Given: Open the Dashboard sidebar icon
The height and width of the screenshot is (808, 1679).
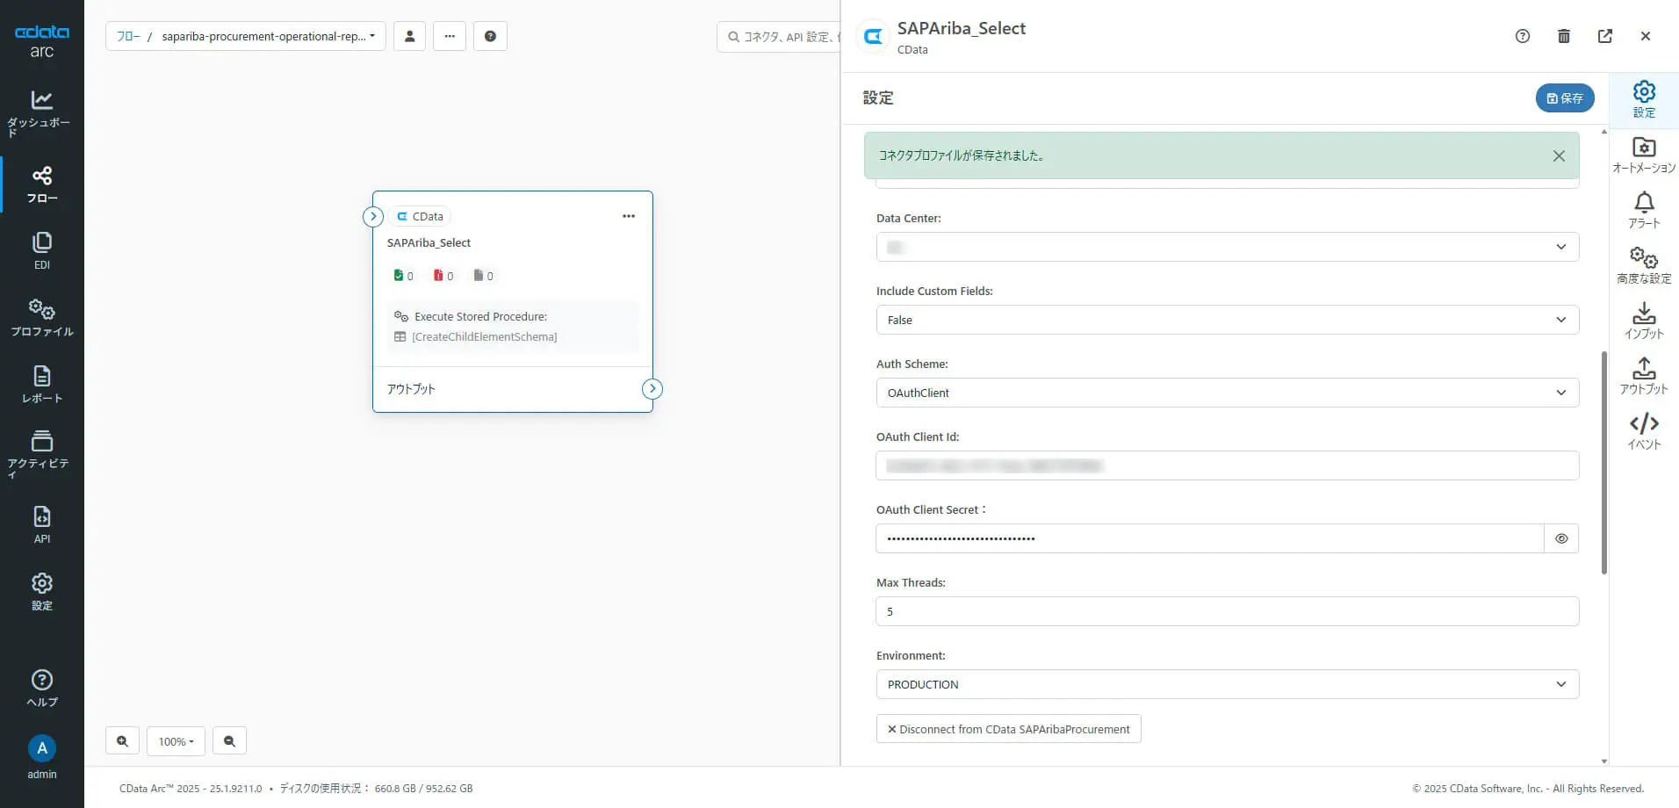Looking at the screenshot, I should pyautogui.click(x=41, y=112).
